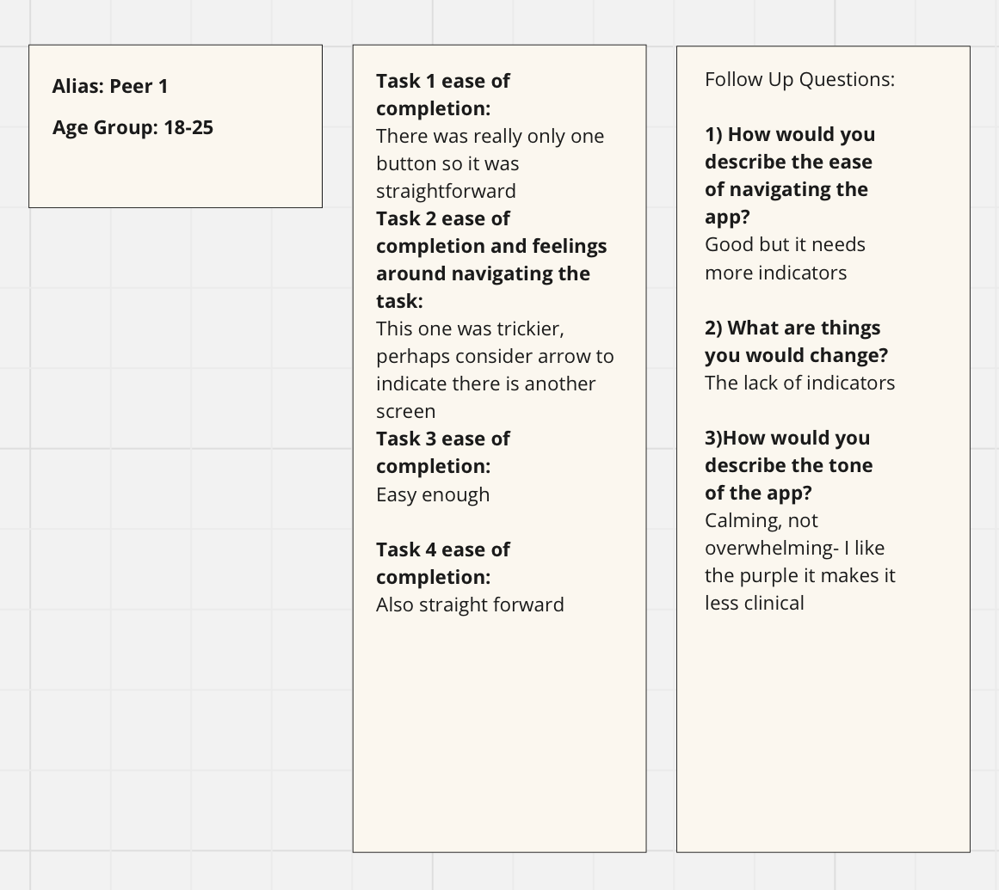Click the 'There was really only one button' answer
999x890 pixels.
pyautogui.click(x=490, y=163)
